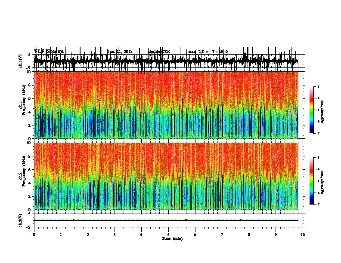The height and width of the screenshot is (263, 341).
Task: Click the "9" tick on the Time axis
Action: click(276, 235)
